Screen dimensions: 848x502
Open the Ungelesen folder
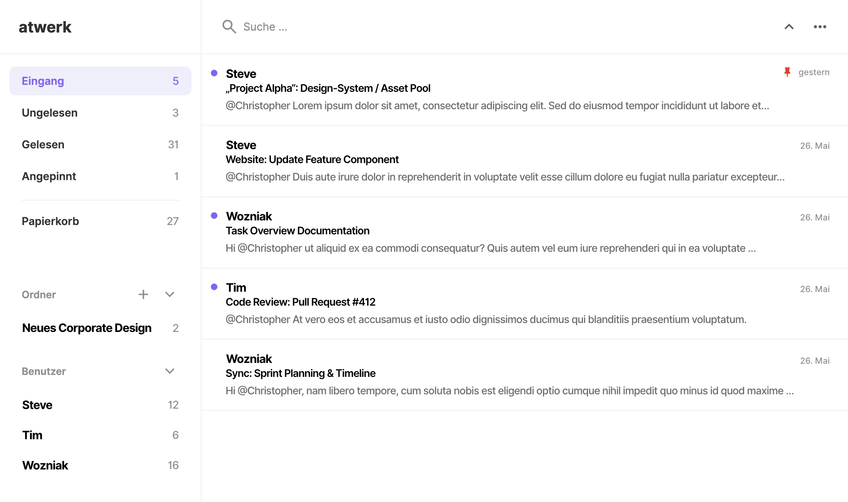(100, 113)
